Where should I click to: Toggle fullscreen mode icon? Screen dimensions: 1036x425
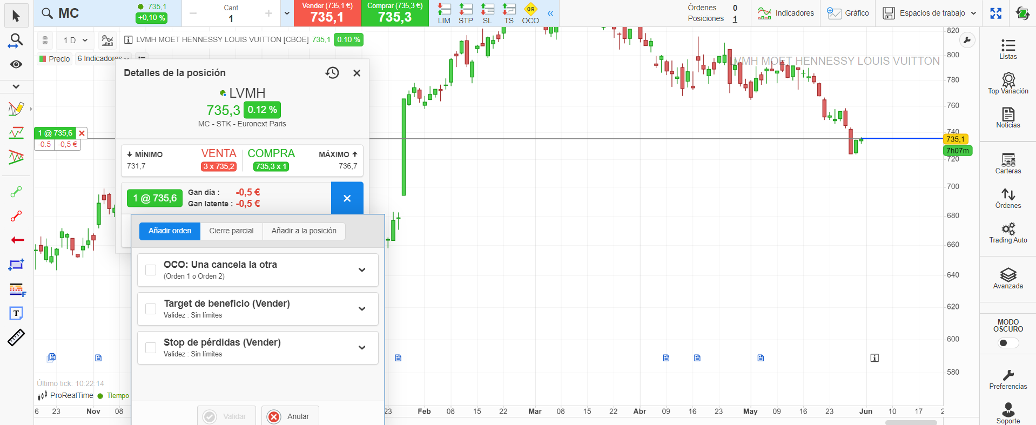(995, 14)
